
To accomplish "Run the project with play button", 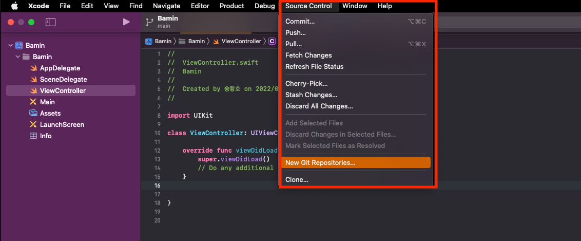I will pyautogui.click(x=126, y=22).
